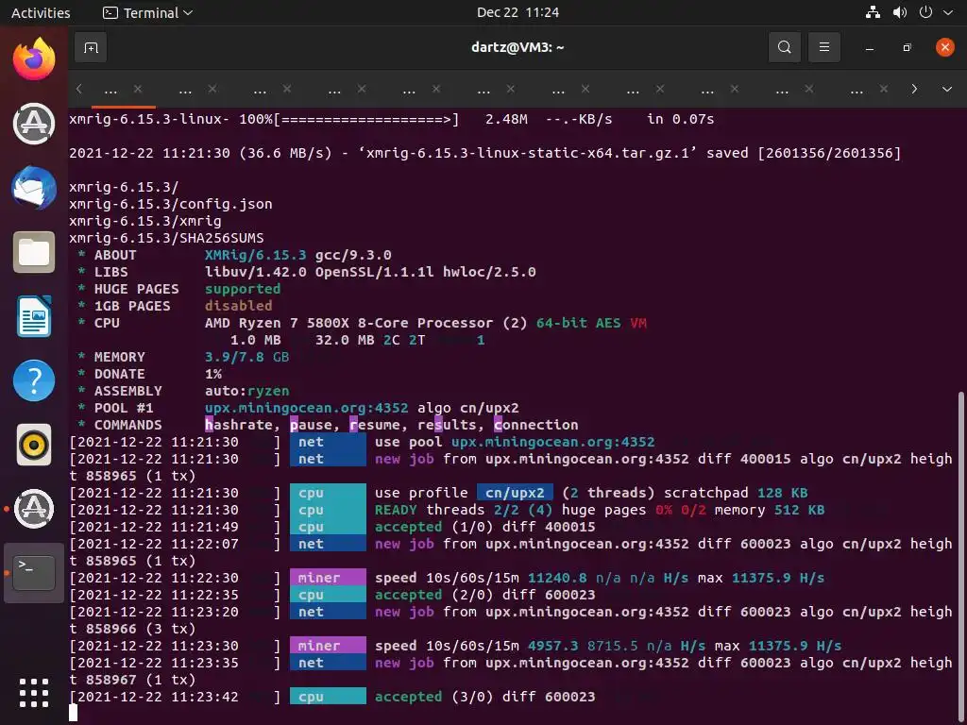Click the libuv/1.42.0 text
Viewport: 967px width, 725px height.
(255, 272)
